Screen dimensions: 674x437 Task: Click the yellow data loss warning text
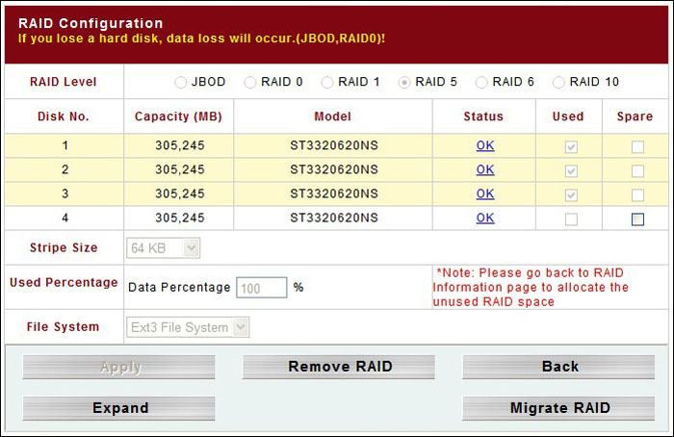point(201,39)
